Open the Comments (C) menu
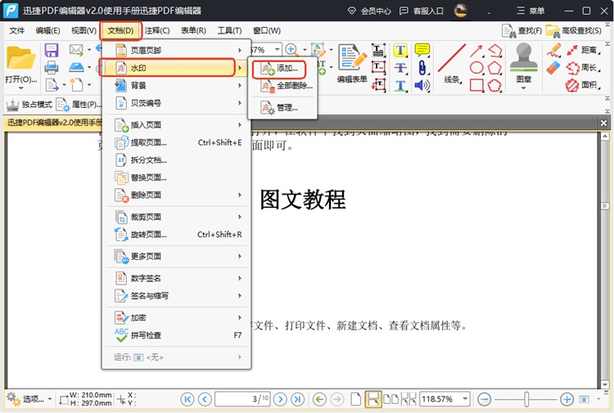The image size is (614, 413). point(157,30)
